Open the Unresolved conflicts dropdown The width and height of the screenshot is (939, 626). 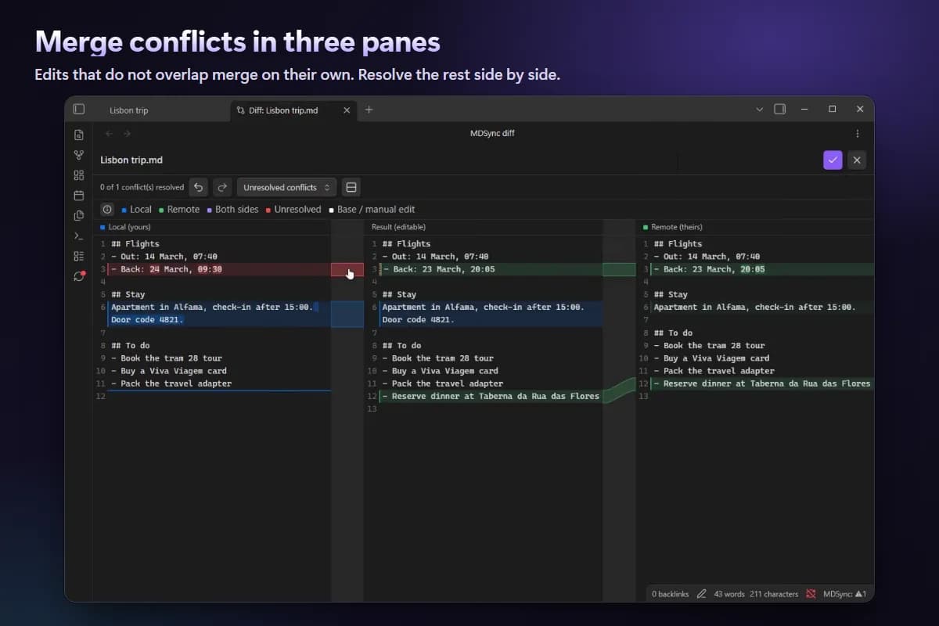pyautogui.click(x=286, y=187)
